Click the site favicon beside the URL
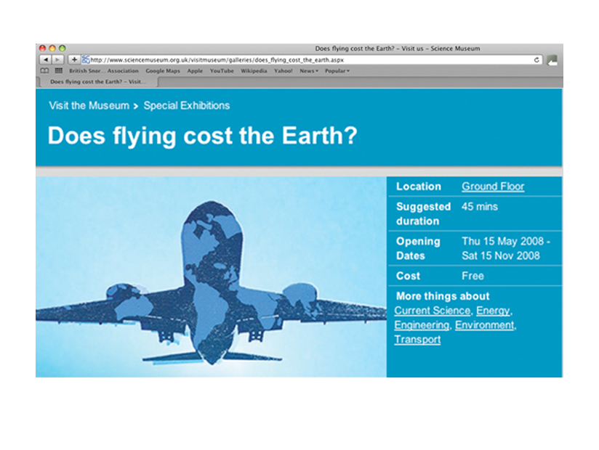599x450 pixels. [x=86, y=60]
